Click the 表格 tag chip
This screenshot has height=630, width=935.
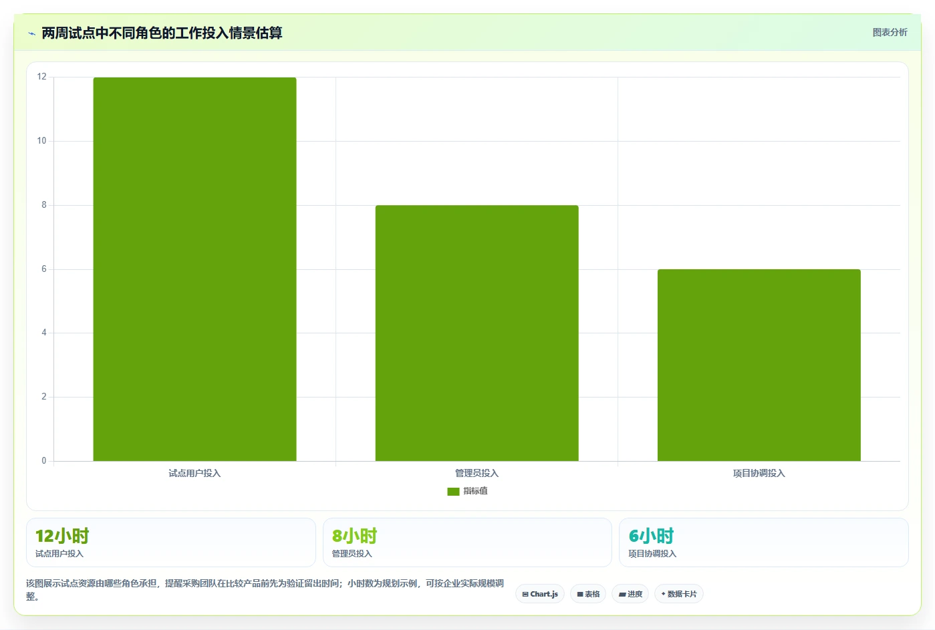coord(588,594)
